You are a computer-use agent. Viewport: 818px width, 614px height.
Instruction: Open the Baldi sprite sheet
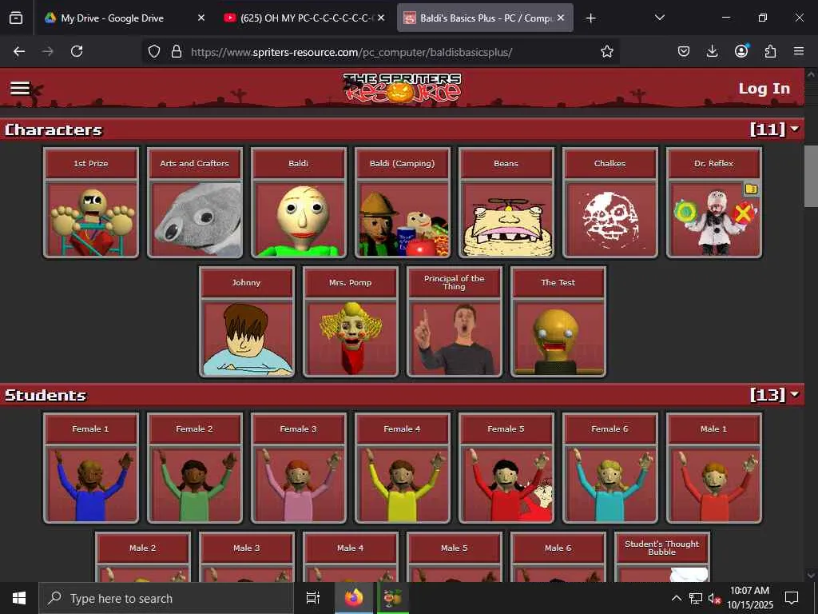pos(299,202)
